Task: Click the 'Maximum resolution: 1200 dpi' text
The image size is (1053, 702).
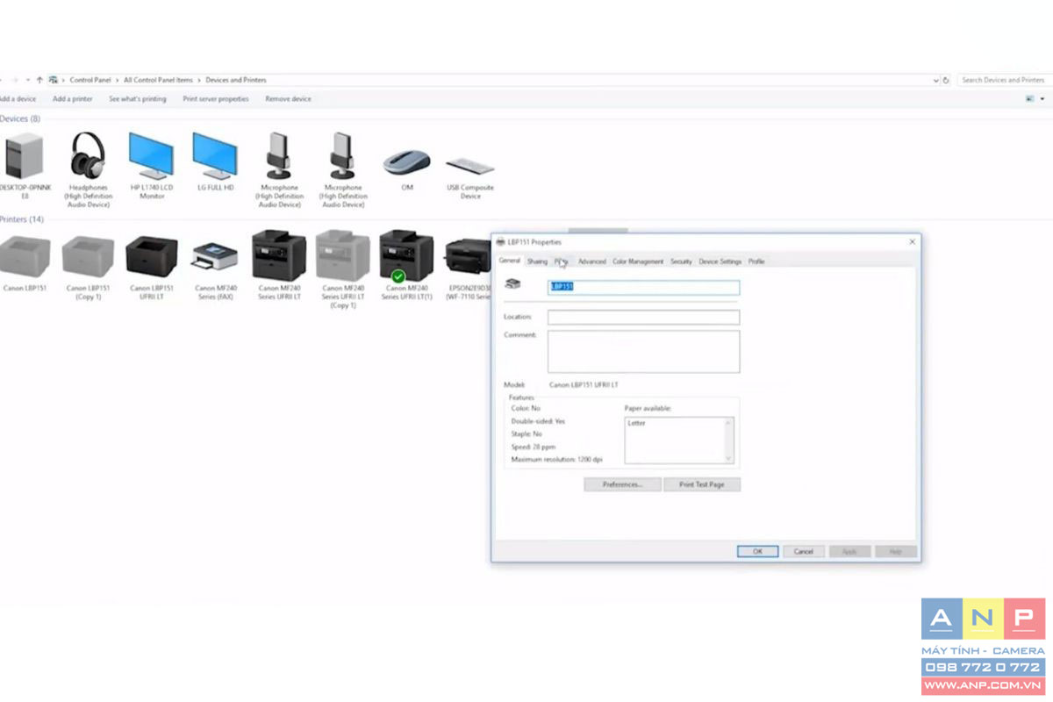Action: pos(557,459)
